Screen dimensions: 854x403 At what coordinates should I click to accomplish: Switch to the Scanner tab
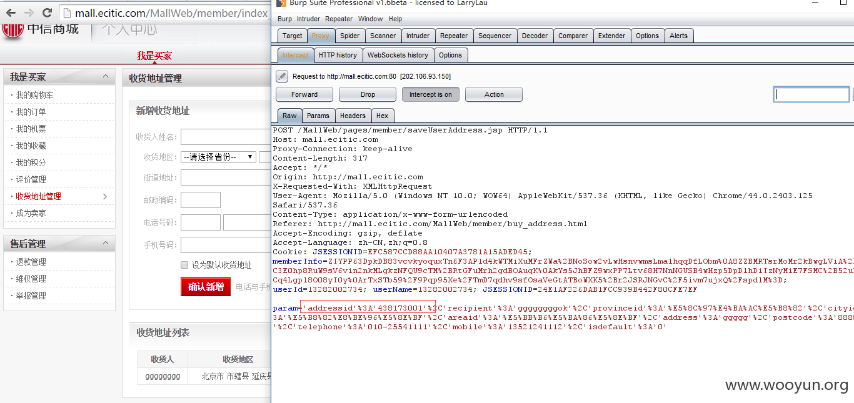click(383, 36)
